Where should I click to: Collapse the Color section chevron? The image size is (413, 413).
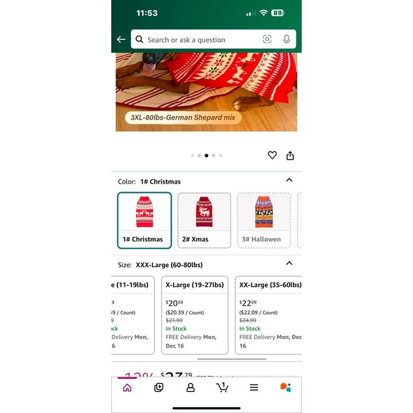[289, 180]
